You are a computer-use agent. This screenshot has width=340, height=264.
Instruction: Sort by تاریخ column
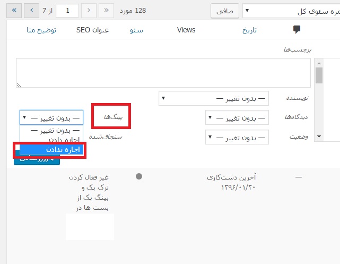(250, 30)
